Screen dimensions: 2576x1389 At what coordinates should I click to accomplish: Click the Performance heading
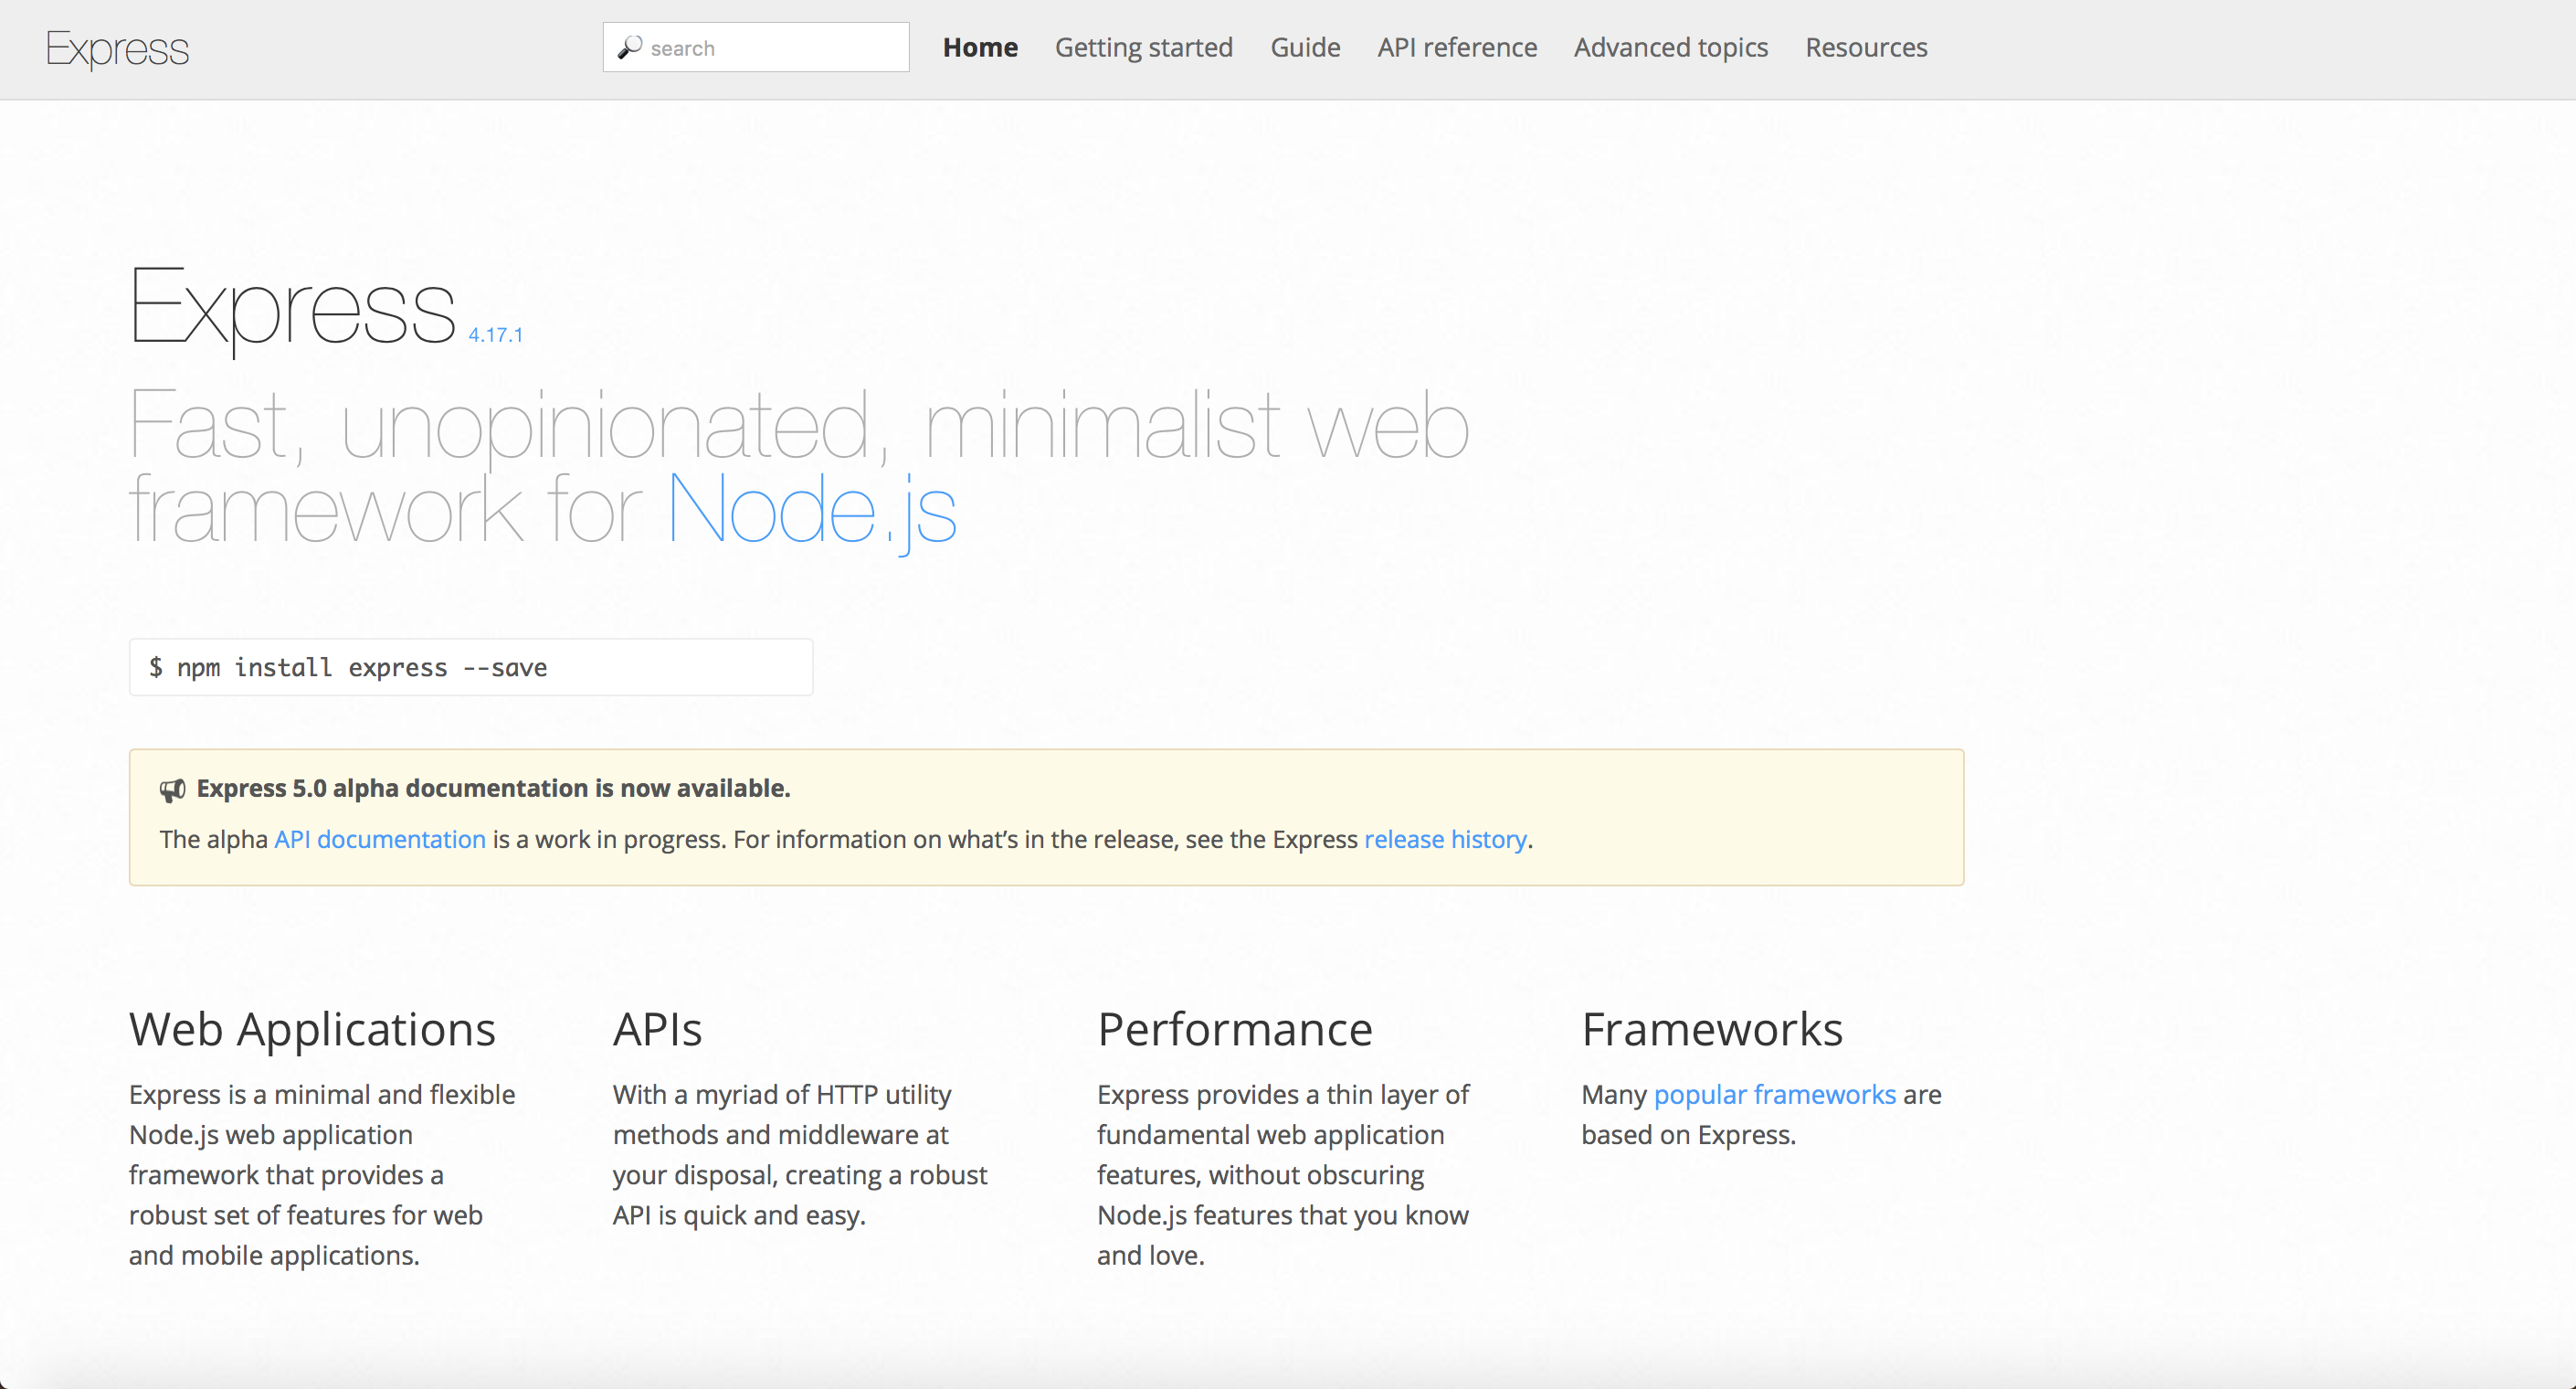(1235, 1030)
